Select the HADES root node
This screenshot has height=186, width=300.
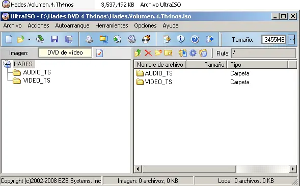pos(23,64)
